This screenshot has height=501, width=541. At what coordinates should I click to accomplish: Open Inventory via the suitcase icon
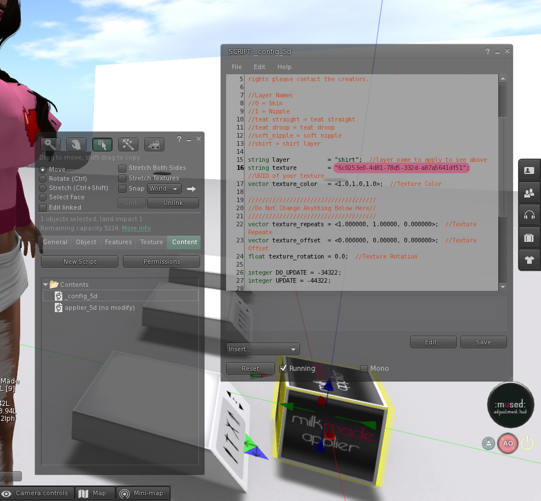tap(529, 237)
